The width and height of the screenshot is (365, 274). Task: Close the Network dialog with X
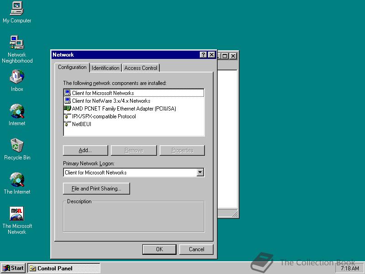211,55
